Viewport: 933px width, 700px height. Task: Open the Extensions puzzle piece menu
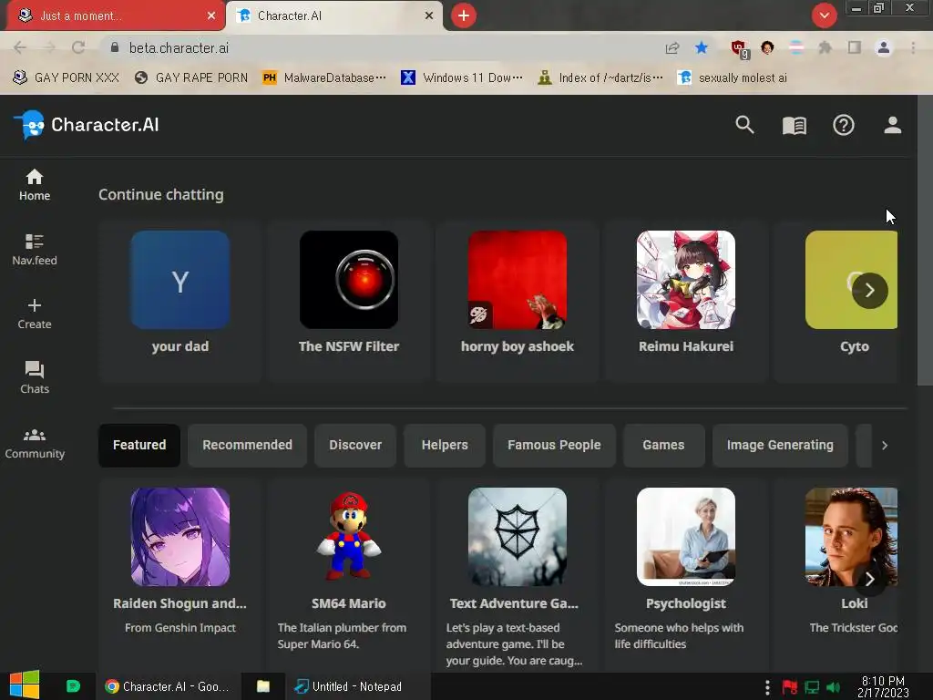coord(825,47)
